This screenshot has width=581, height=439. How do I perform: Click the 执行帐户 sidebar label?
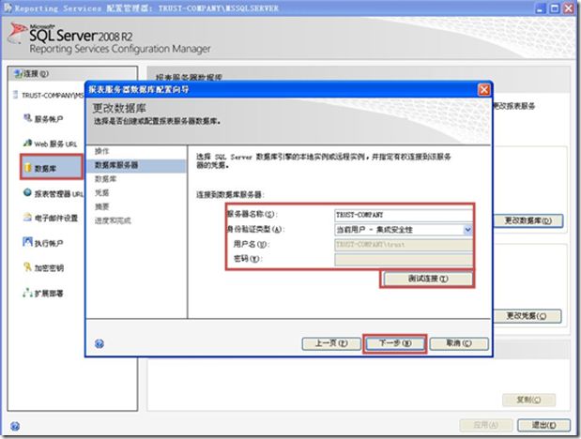click(x=49, y=243)
